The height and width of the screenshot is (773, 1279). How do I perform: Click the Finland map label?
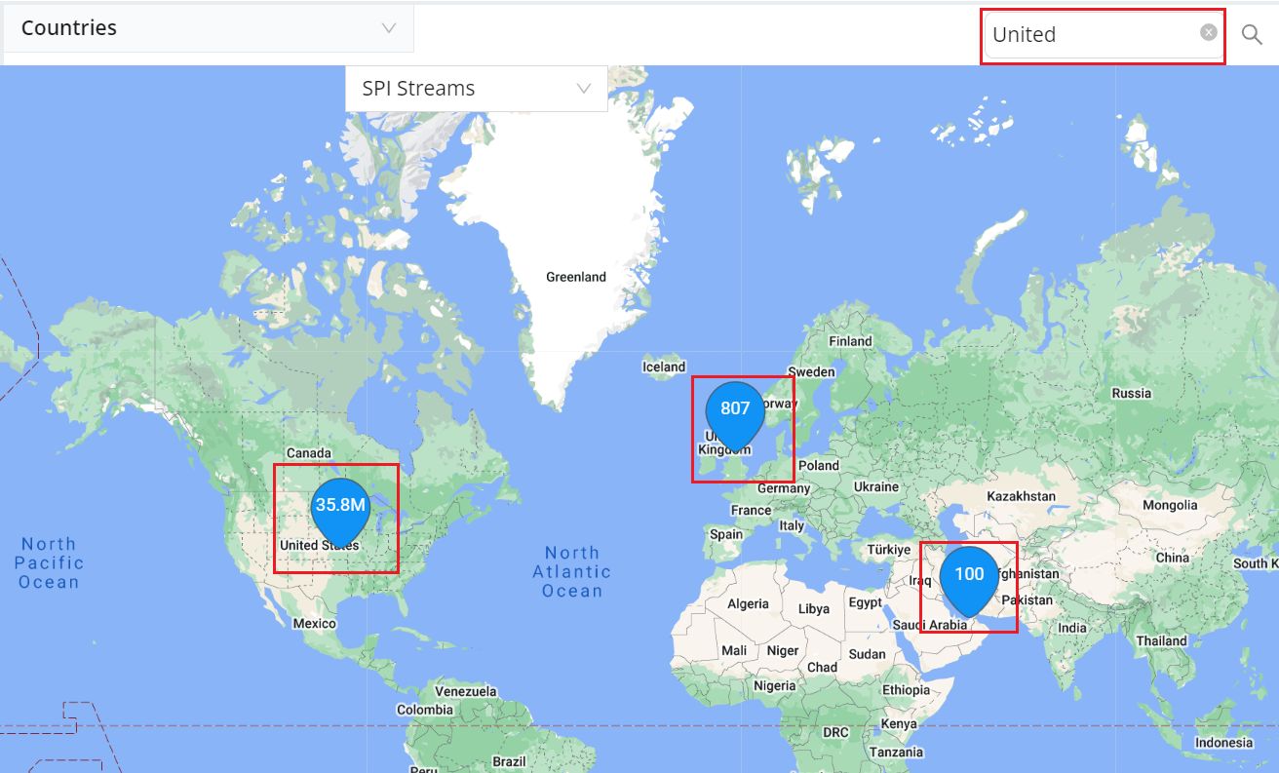tap(850, 341)
